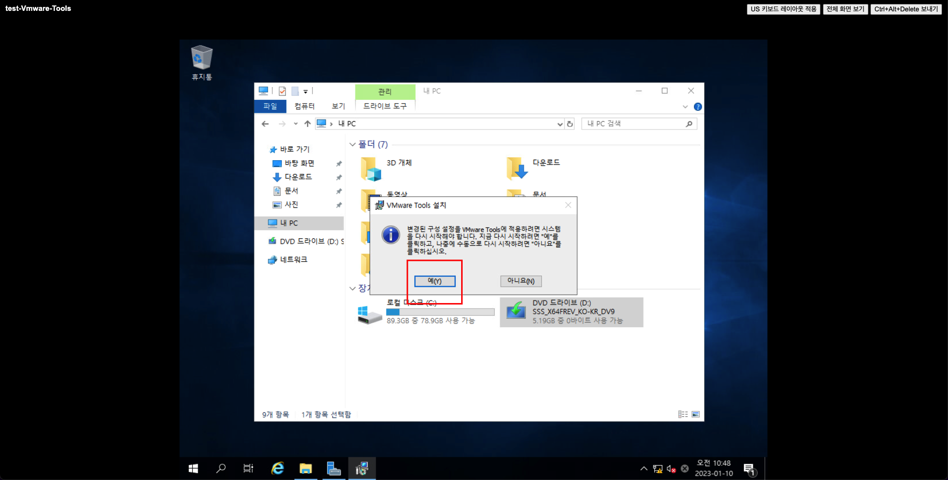The height and width of the screenshot is (480, 948).
Task: Click the C: drive usage bar
Action: tap(440, 312)
